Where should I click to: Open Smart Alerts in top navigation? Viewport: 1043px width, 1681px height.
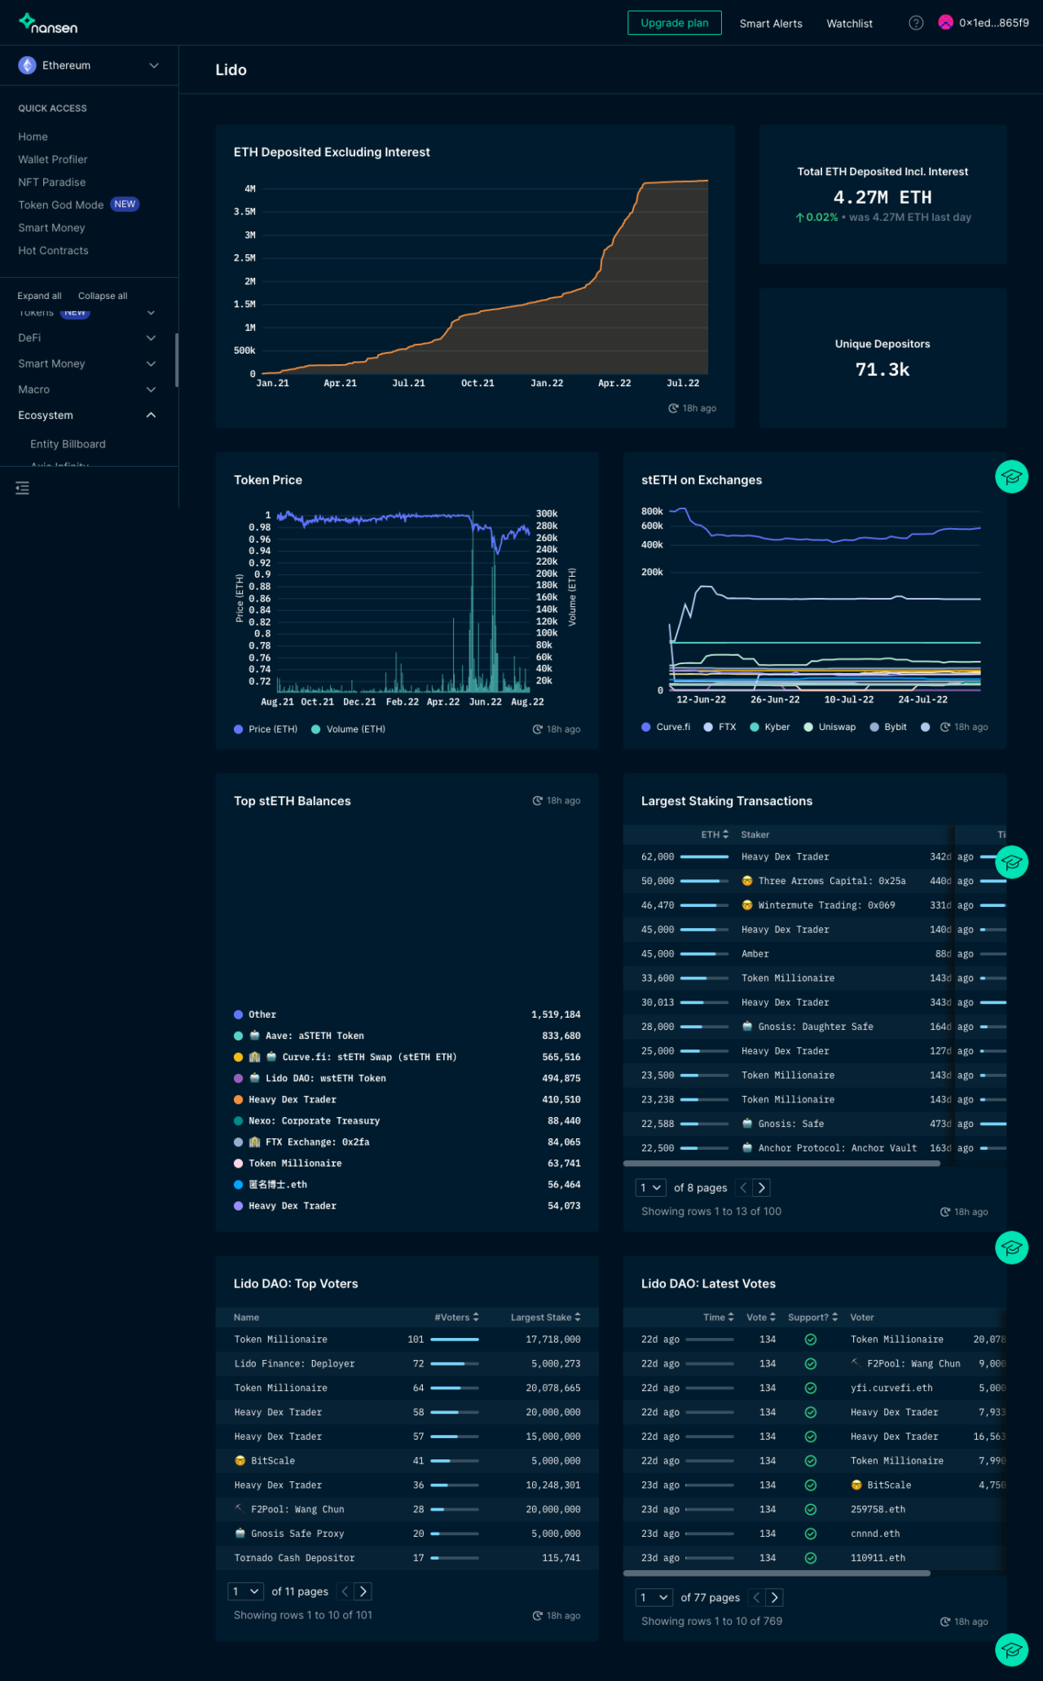[x=771, y=24]
